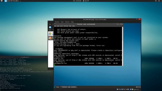Select the second VM icon in Manager list
The image size is (162, 91).
(x=50, y=38)
